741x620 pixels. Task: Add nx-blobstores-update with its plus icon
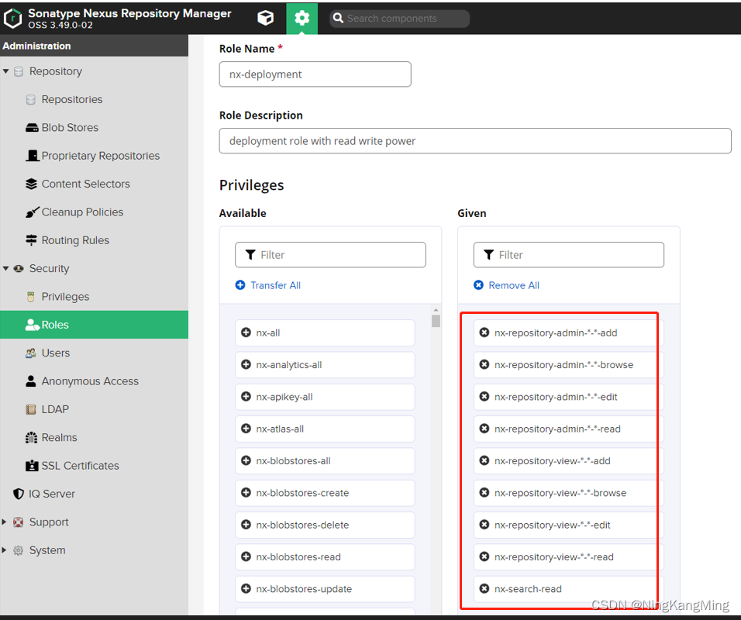(246, 589)
